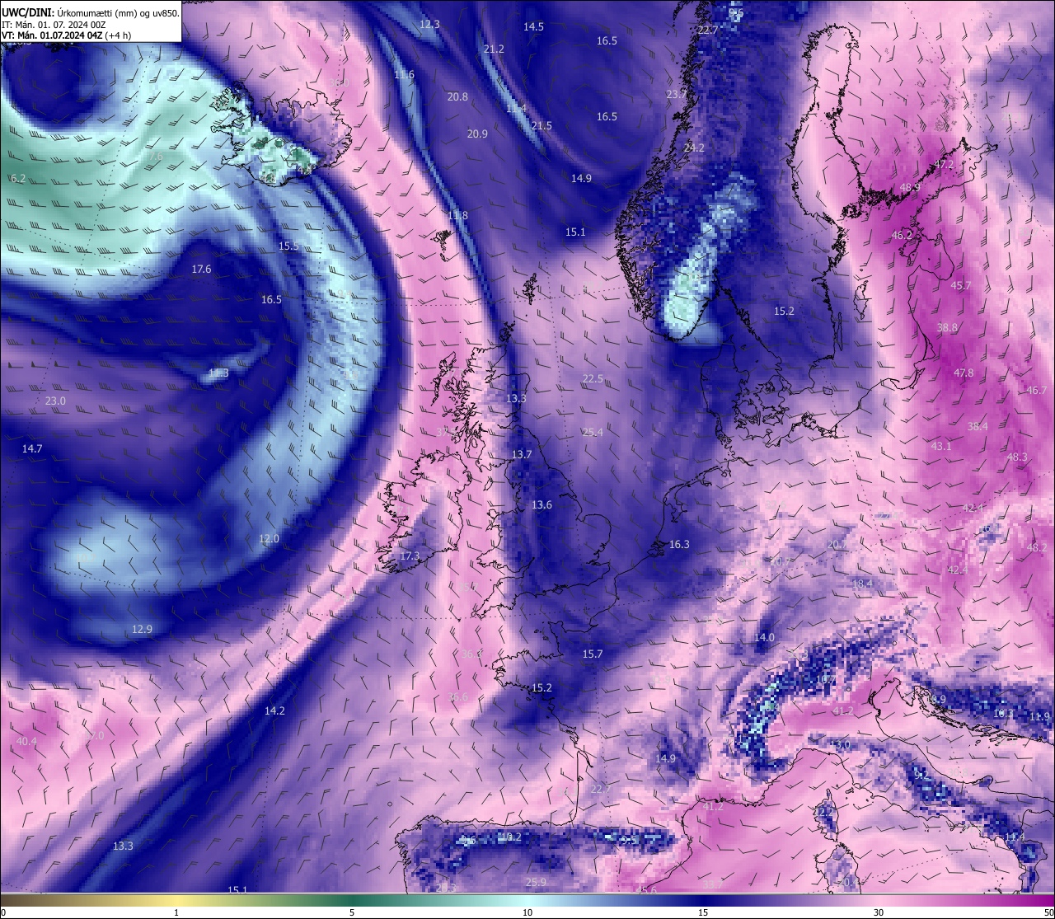This screenshot has height=919, width=1055.
Task: Click the 45.7 value label
Action: point(961,286)
